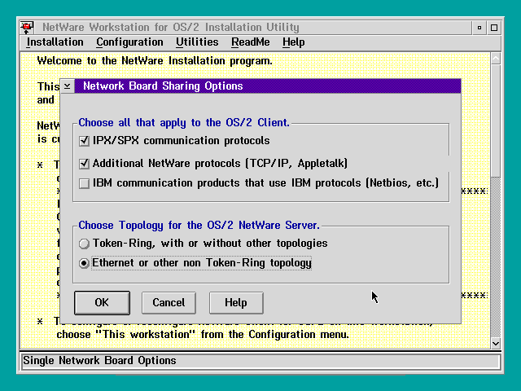This screenshot has width=521, height=391.
Task: Open the ReadMe menu
Action: coord(251,42)
